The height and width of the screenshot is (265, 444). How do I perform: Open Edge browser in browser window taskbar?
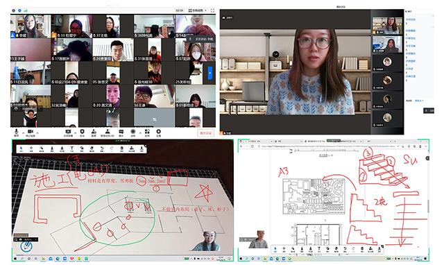pos(277,259)
